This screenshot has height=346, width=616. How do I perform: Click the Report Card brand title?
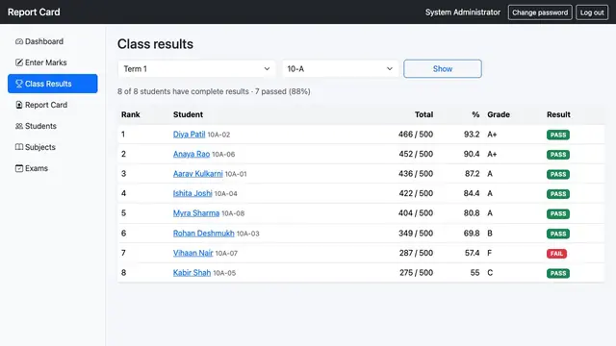(34, 12)
